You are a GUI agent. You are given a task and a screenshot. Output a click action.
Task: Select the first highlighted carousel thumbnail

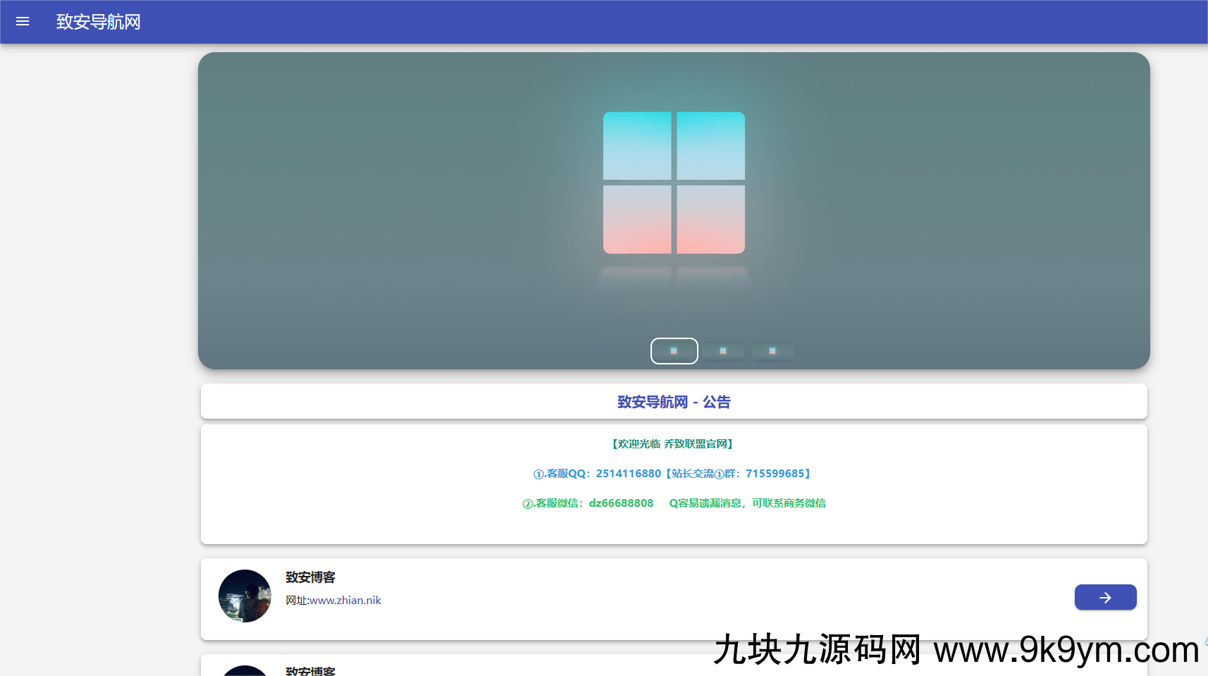[x=674, y=351]
